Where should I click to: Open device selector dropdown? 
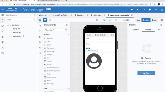[x=117, y=20]
